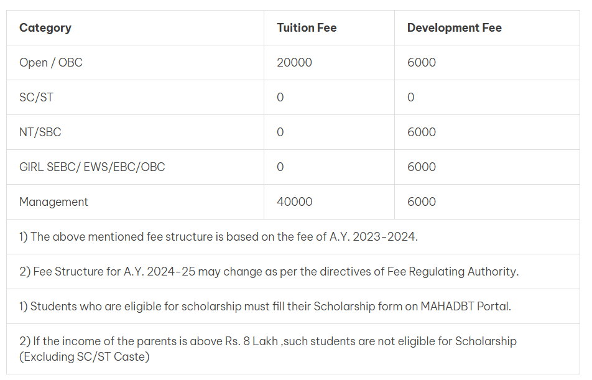
Task: Click the Tuition Fee column header
Action: (307, 28)
